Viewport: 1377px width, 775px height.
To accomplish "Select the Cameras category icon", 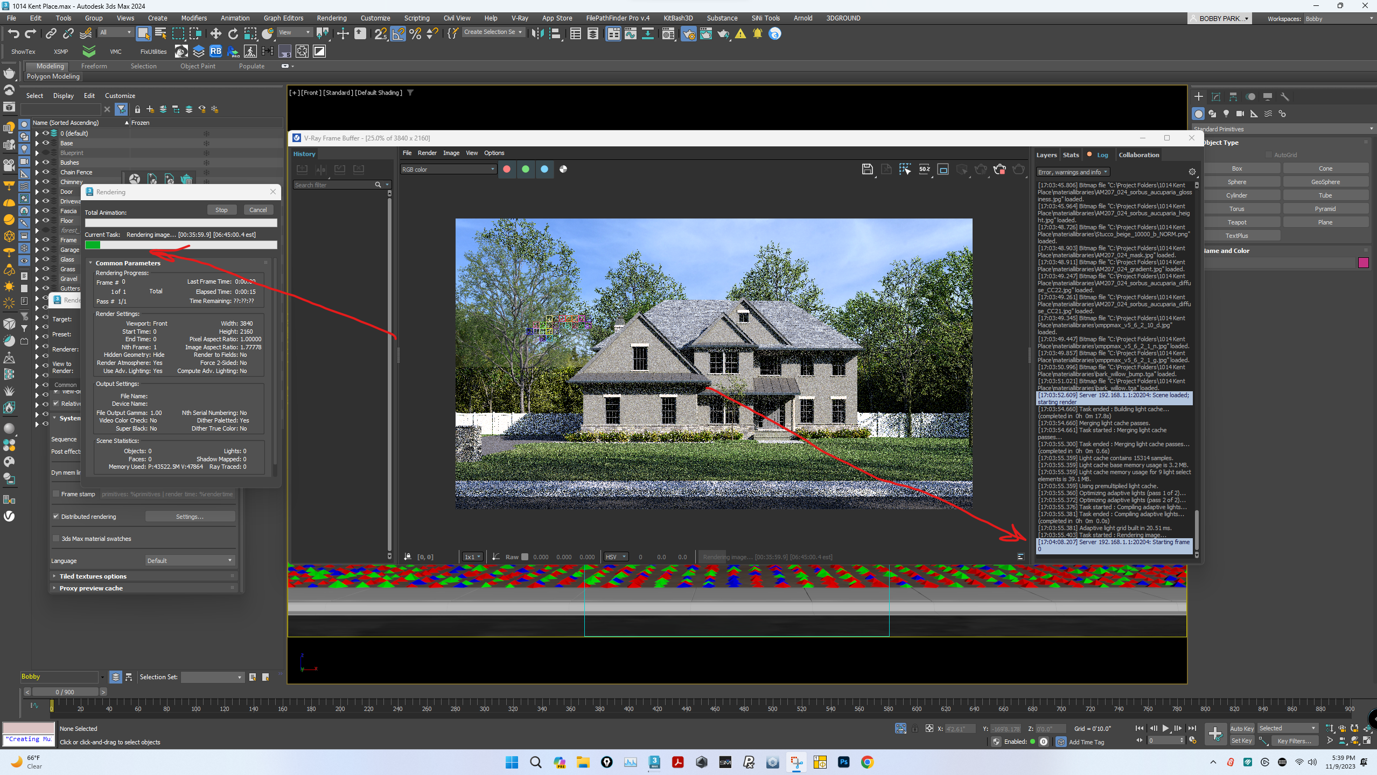I will click(x=1240, y=114).
